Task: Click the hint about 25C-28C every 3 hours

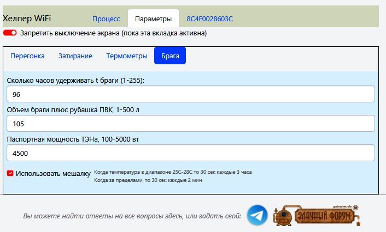Action: click(x=173, y=172)
